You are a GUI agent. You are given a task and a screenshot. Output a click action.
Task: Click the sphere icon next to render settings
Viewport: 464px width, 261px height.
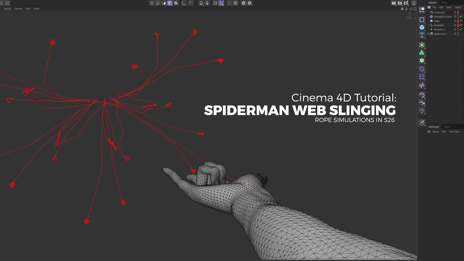414,3
